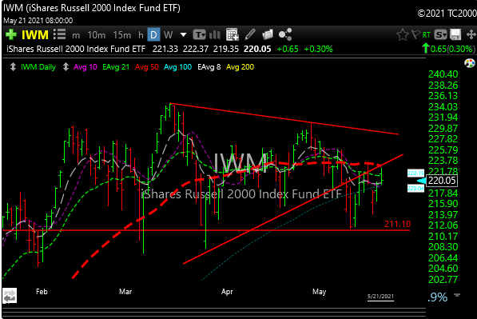Viewport: 477px width, 319px height.
Task: Open the 'S' scale dropdown button
Action: (440, 34)
